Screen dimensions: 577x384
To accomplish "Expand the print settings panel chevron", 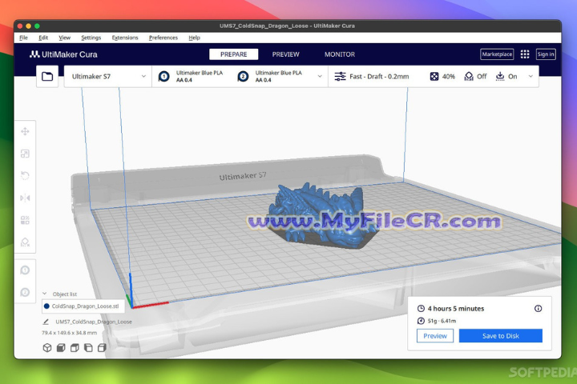I will point(531,77).
